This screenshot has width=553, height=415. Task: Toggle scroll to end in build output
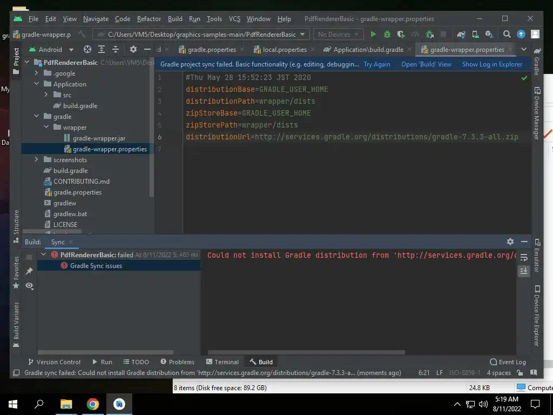524,271
